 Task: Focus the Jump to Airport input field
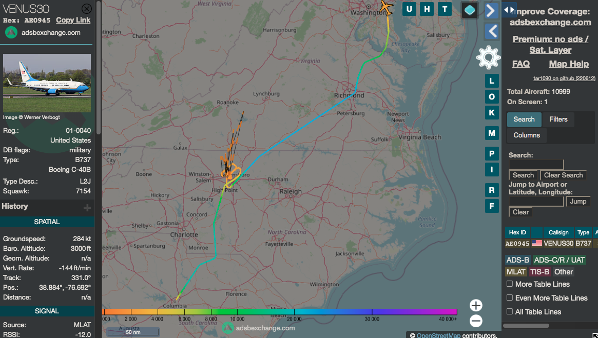pyautogui.click(x=536, y=202)
